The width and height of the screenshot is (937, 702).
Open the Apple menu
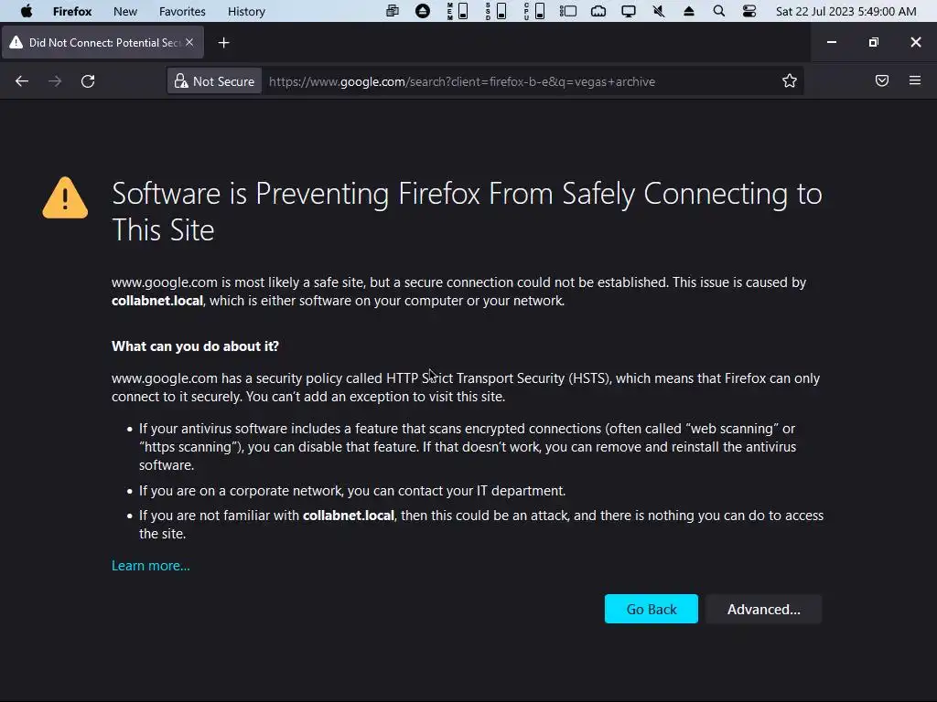(x=27, y=11)
